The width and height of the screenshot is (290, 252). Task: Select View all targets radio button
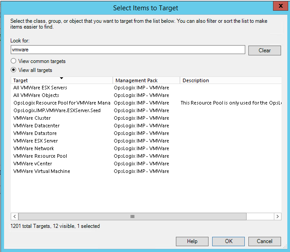(x=14, y=70)
